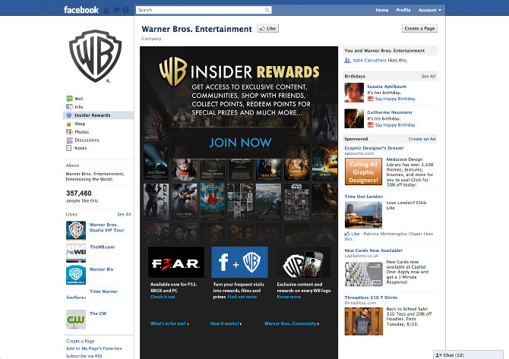Click the Shop bag icon
This screenshot has width=509, height=359.
[69, 124]
